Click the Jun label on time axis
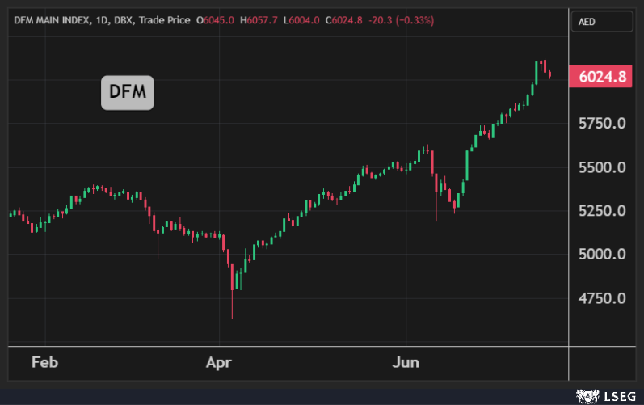 tap(406, 362)
